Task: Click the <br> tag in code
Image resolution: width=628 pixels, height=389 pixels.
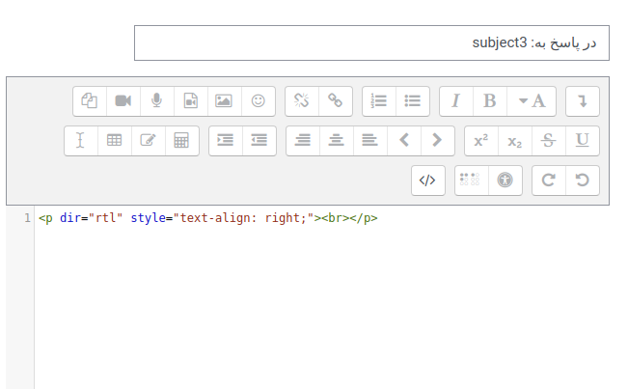Action: [336, 218]
